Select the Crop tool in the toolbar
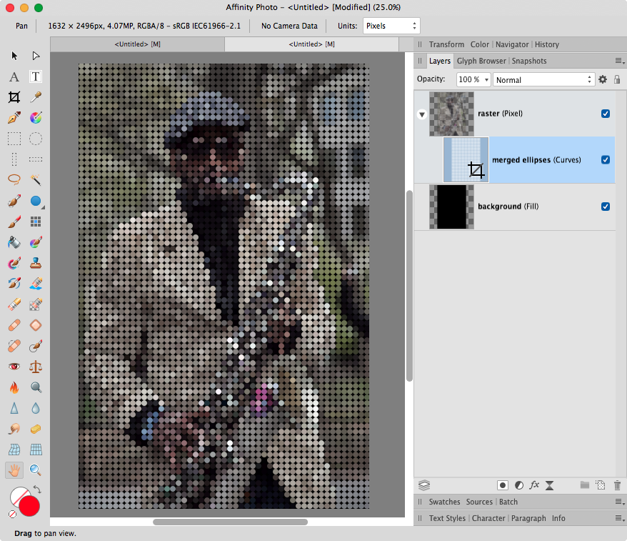The image size is (627, 541). tap(14, 97)
